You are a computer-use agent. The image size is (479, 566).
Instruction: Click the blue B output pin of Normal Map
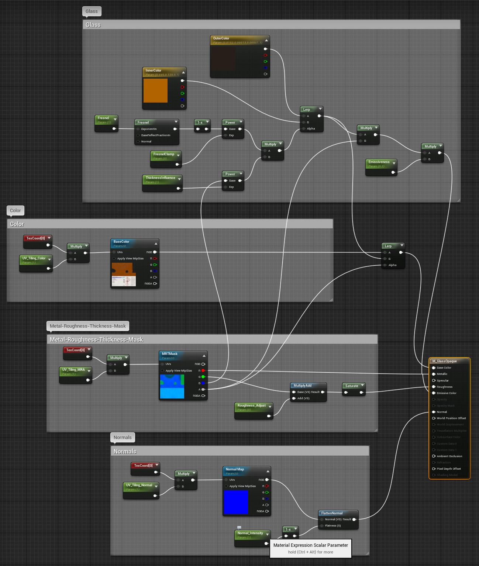[x=267, y=498]
